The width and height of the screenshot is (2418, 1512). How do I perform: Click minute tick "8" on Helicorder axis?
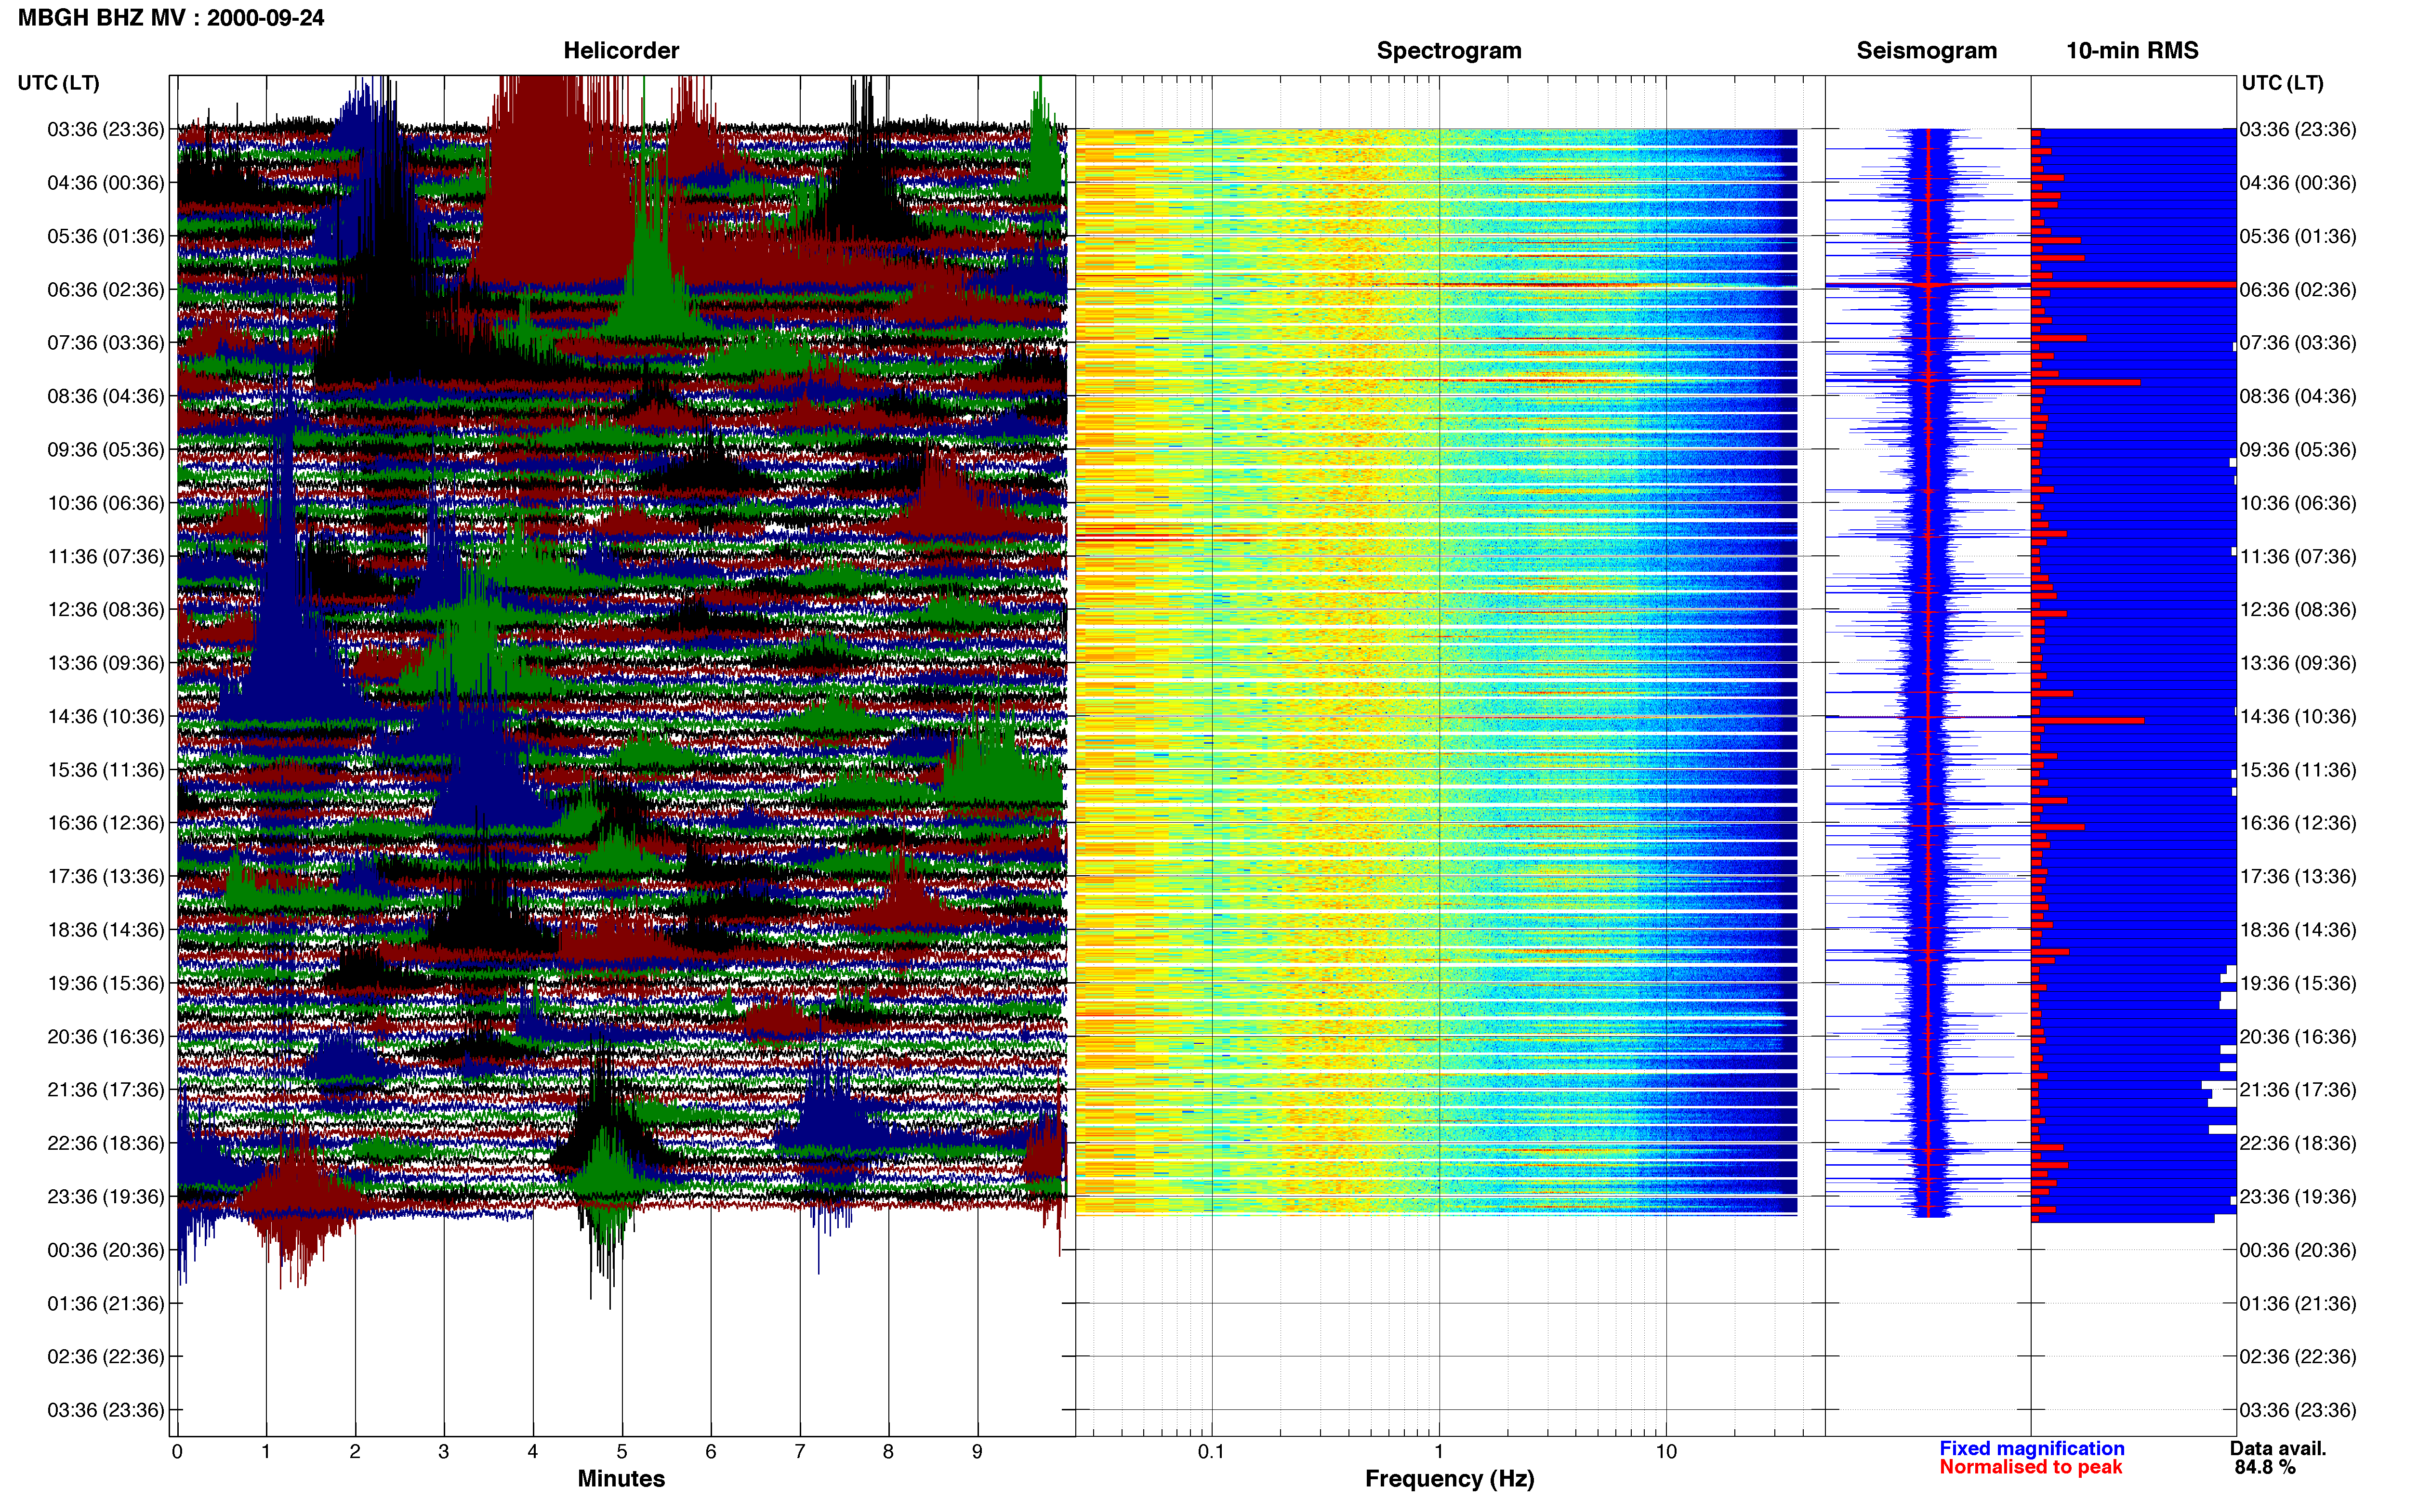(888, 1452)
